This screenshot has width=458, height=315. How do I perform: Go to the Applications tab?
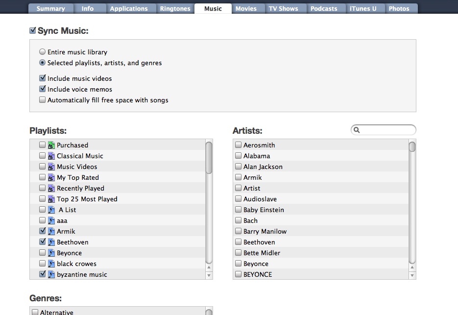point(129,8)
